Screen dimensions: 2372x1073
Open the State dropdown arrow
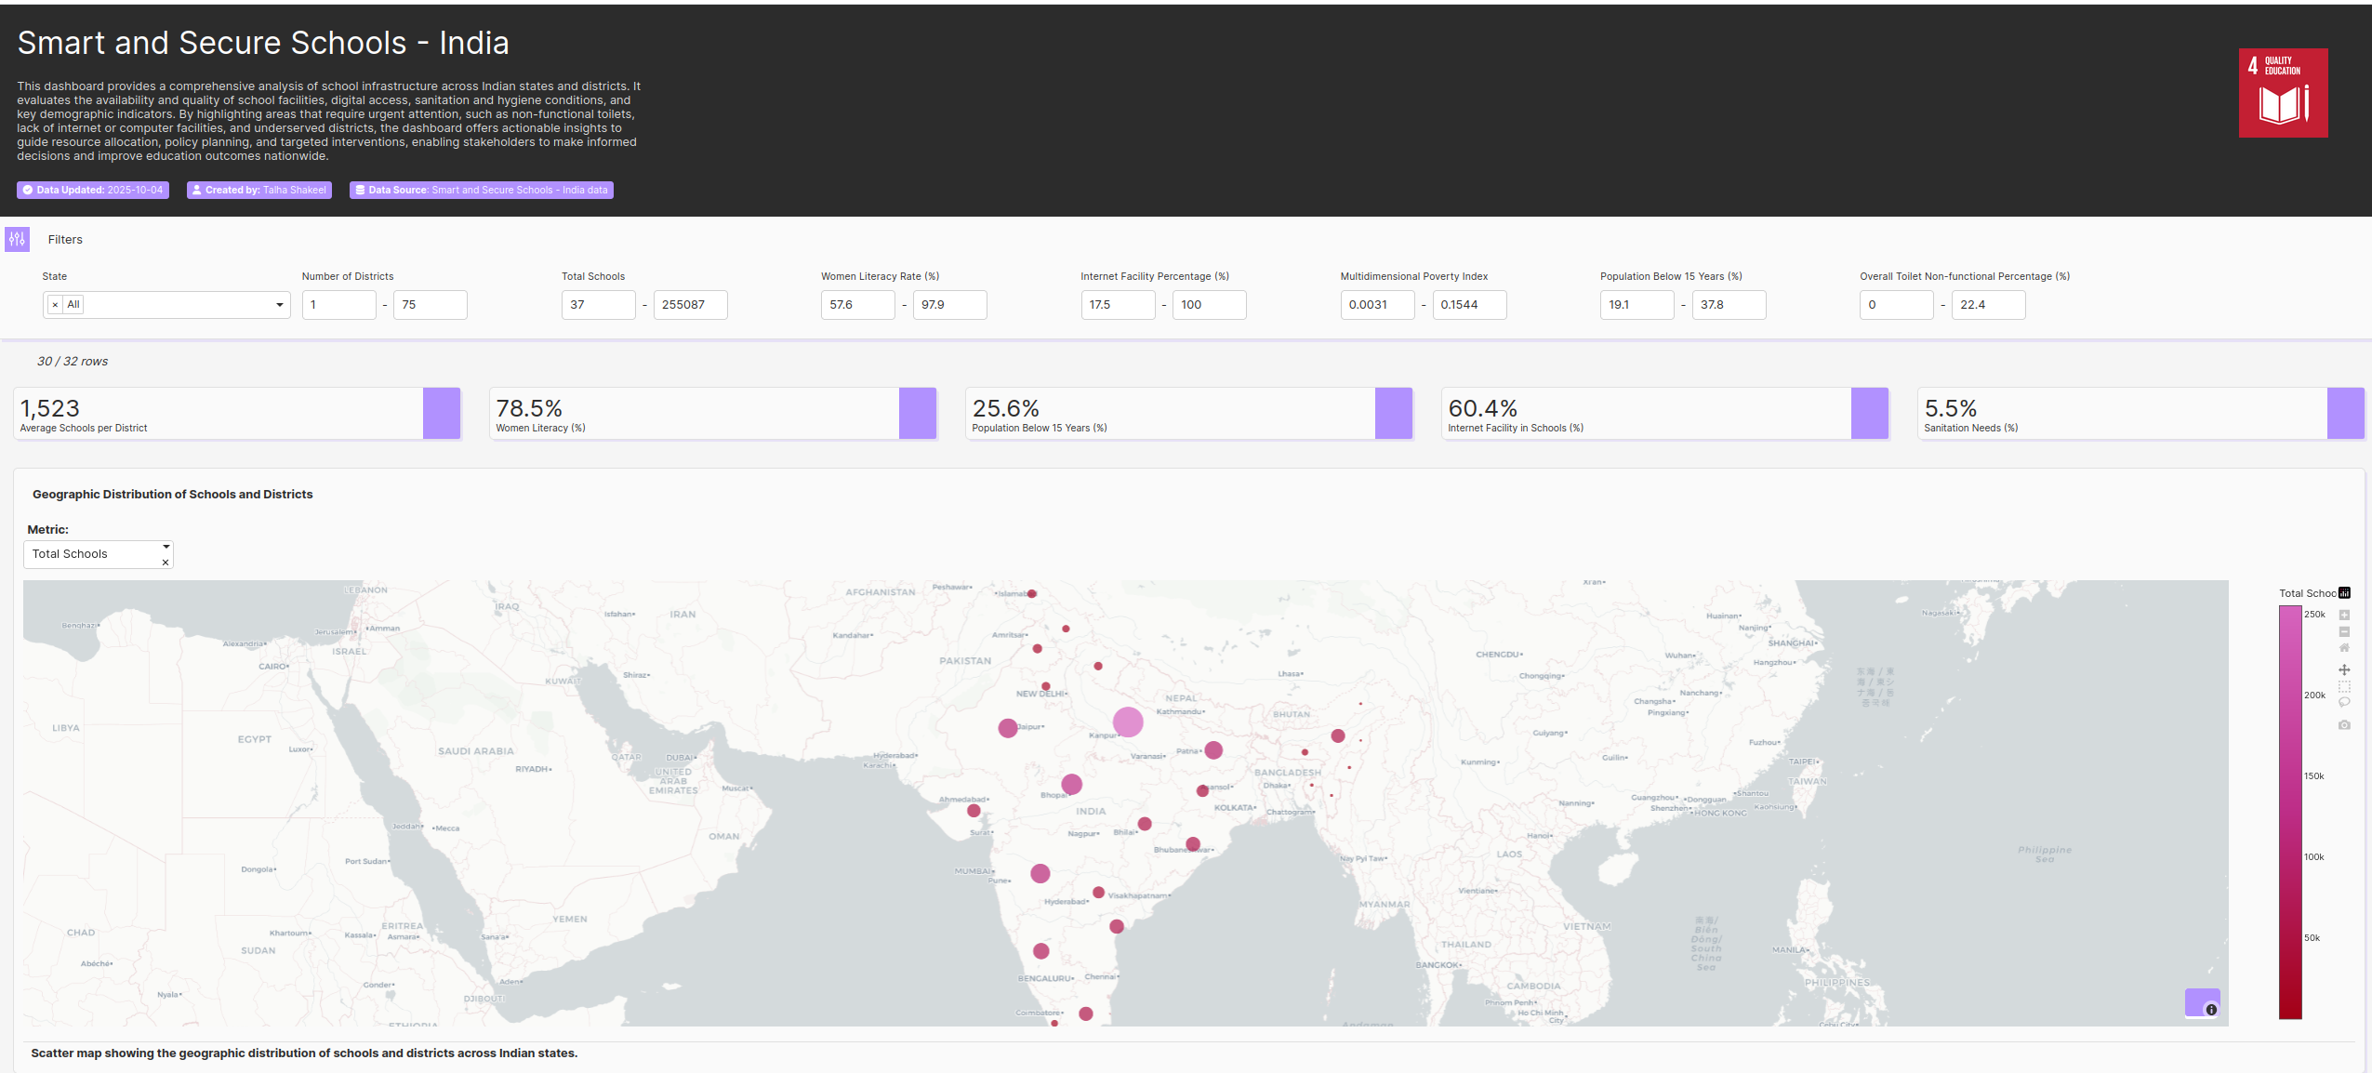pos(279,305)
